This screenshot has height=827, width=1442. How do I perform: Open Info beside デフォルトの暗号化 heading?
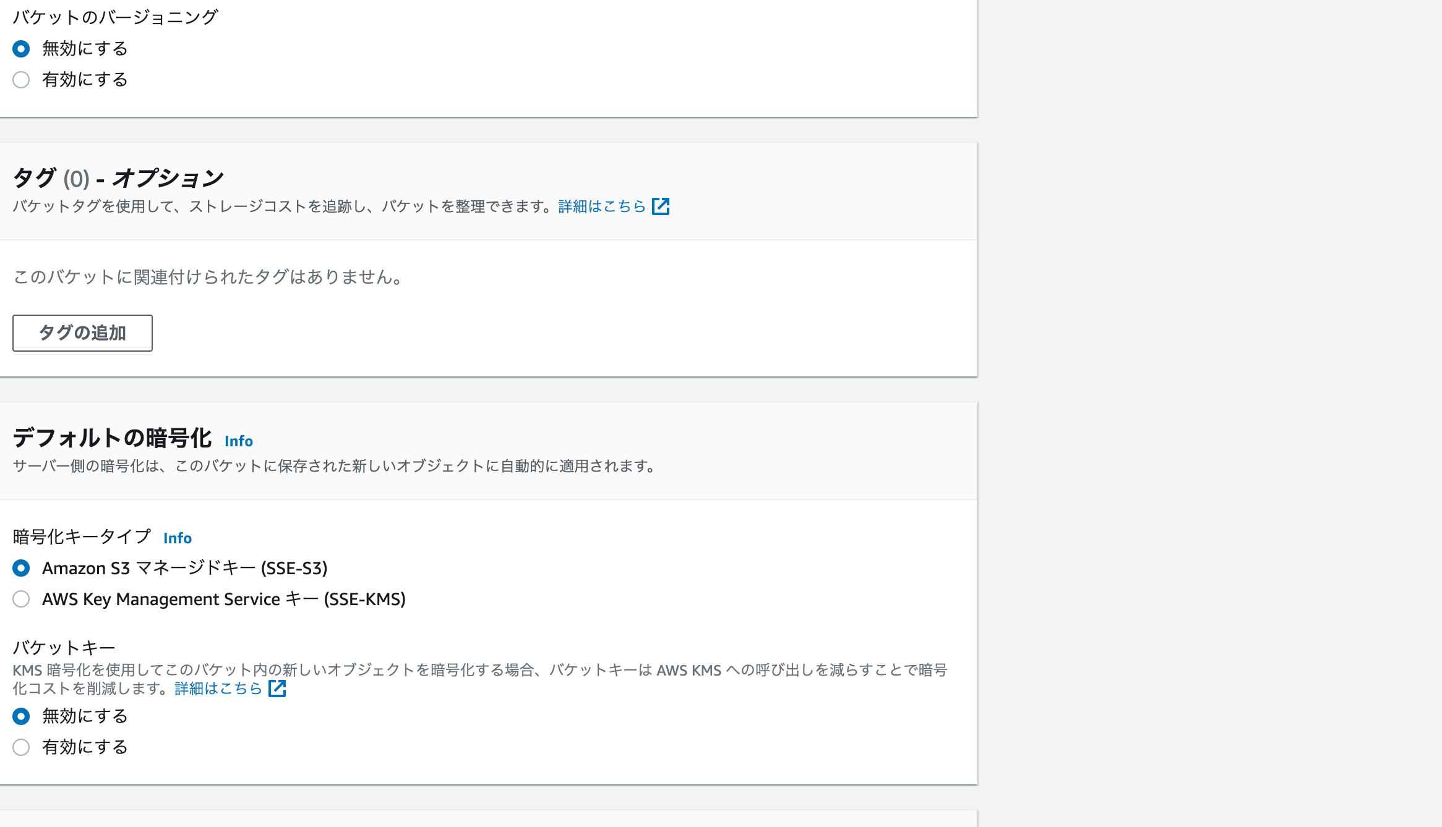point(238,441)
